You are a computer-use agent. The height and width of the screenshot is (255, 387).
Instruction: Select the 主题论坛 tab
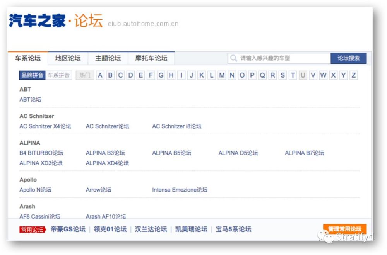[x=108, y=58]
